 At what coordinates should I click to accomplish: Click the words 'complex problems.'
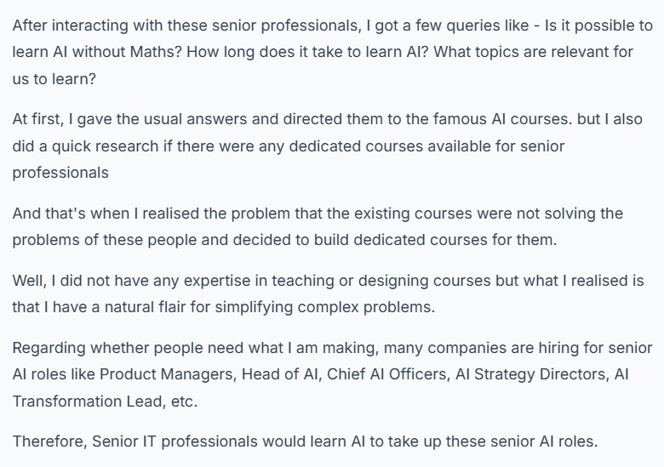pyautogui.click(x=366, y=307)
